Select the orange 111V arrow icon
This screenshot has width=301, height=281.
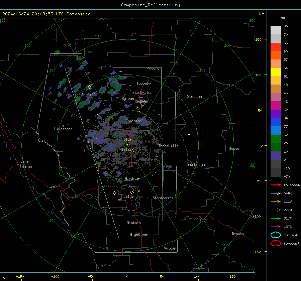pos(276,201)
